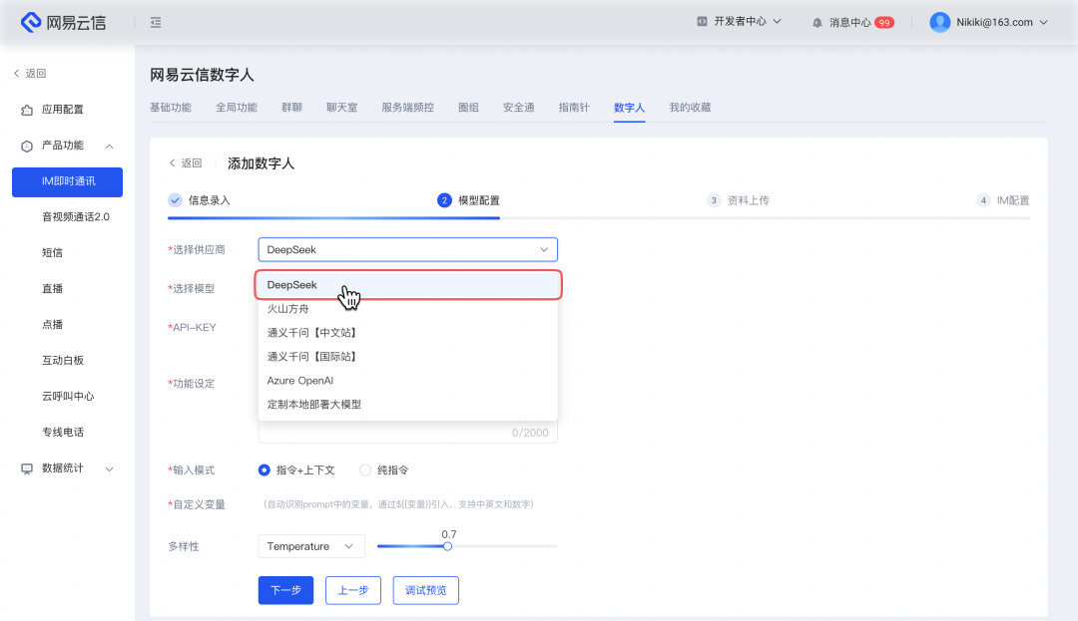Click the 开发者中心 icon in top bar

[x=704, y=21]
